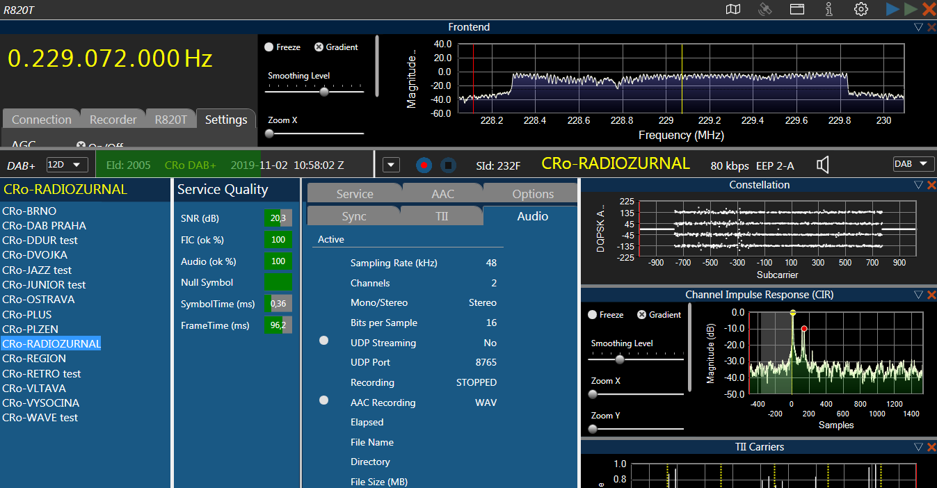The image size is (937, 488).
Task: Click the satellite GPS icon
Action: coord(765,9)
